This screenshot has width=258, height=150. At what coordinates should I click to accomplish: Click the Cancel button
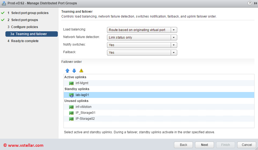pos(247,145)
